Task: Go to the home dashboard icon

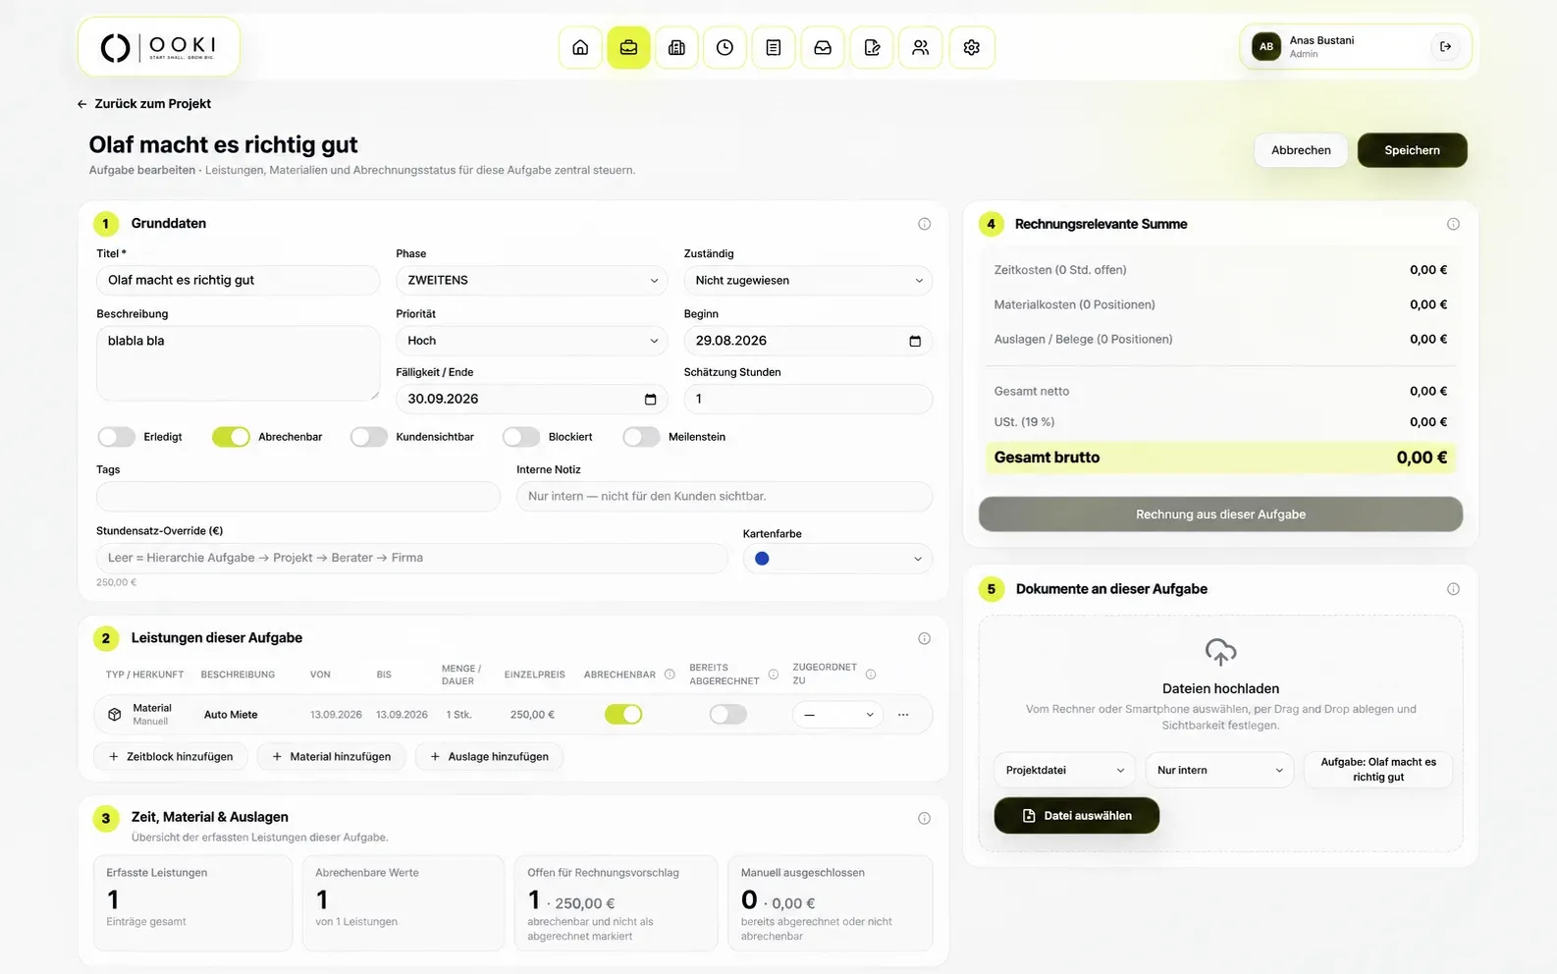Action: 580,47
